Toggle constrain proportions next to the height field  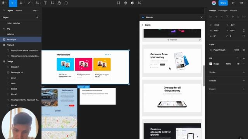(244, 31)
